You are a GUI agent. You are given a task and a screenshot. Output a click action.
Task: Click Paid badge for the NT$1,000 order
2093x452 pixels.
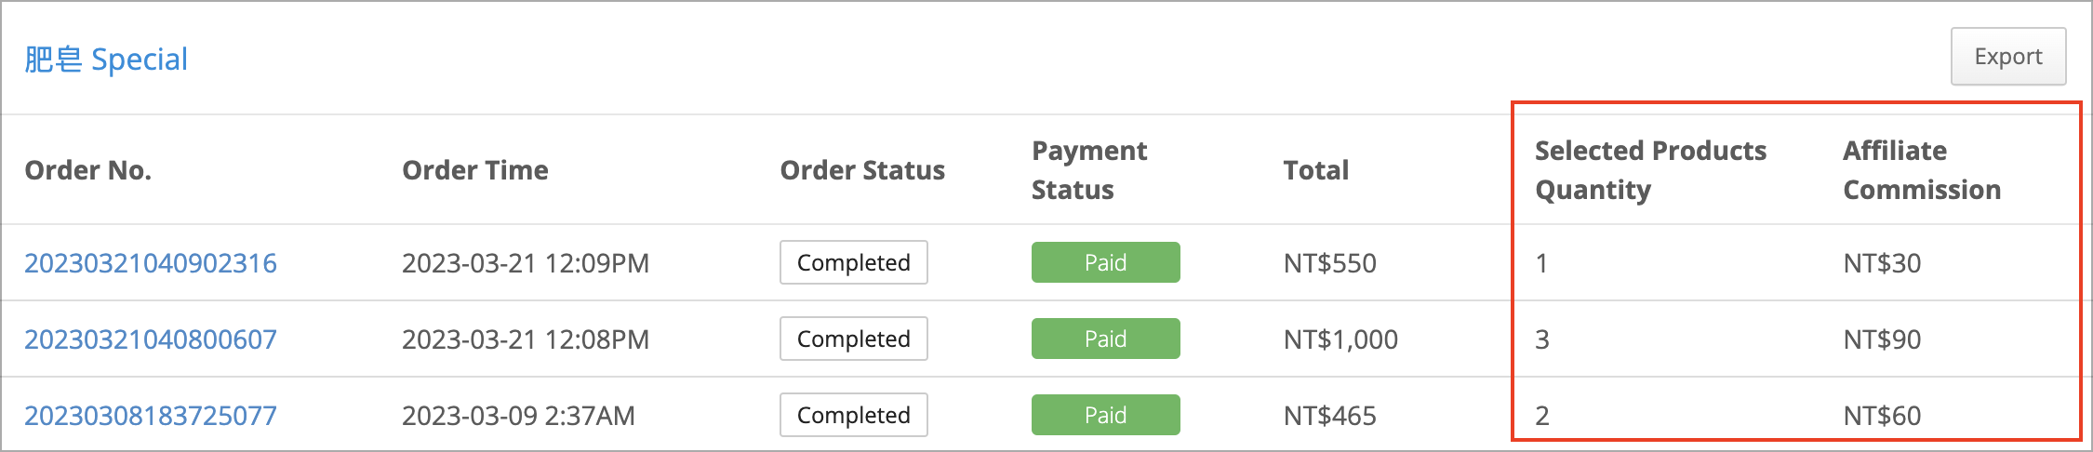pyautogui.click(x=1105, y=339)
